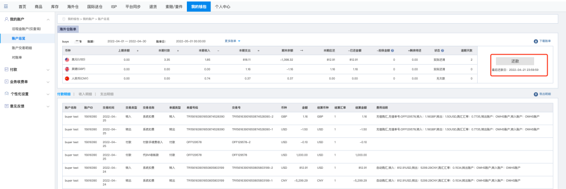The height and width of the screenshot is (189, 566).
Task: Click the chart icon beside 付款
Action: [x=6, y=69]
